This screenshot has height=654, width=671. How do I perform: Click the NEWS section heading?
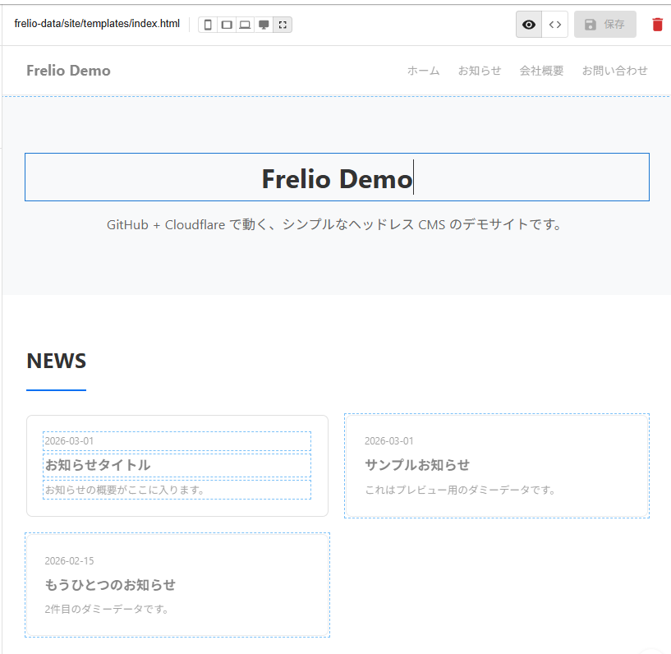(57, 361)
